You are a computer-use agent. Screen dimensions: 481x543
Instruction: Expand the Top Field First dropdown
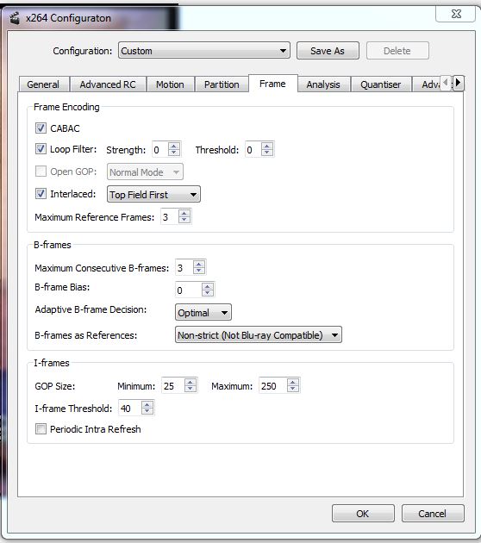[x=153, y=195]
